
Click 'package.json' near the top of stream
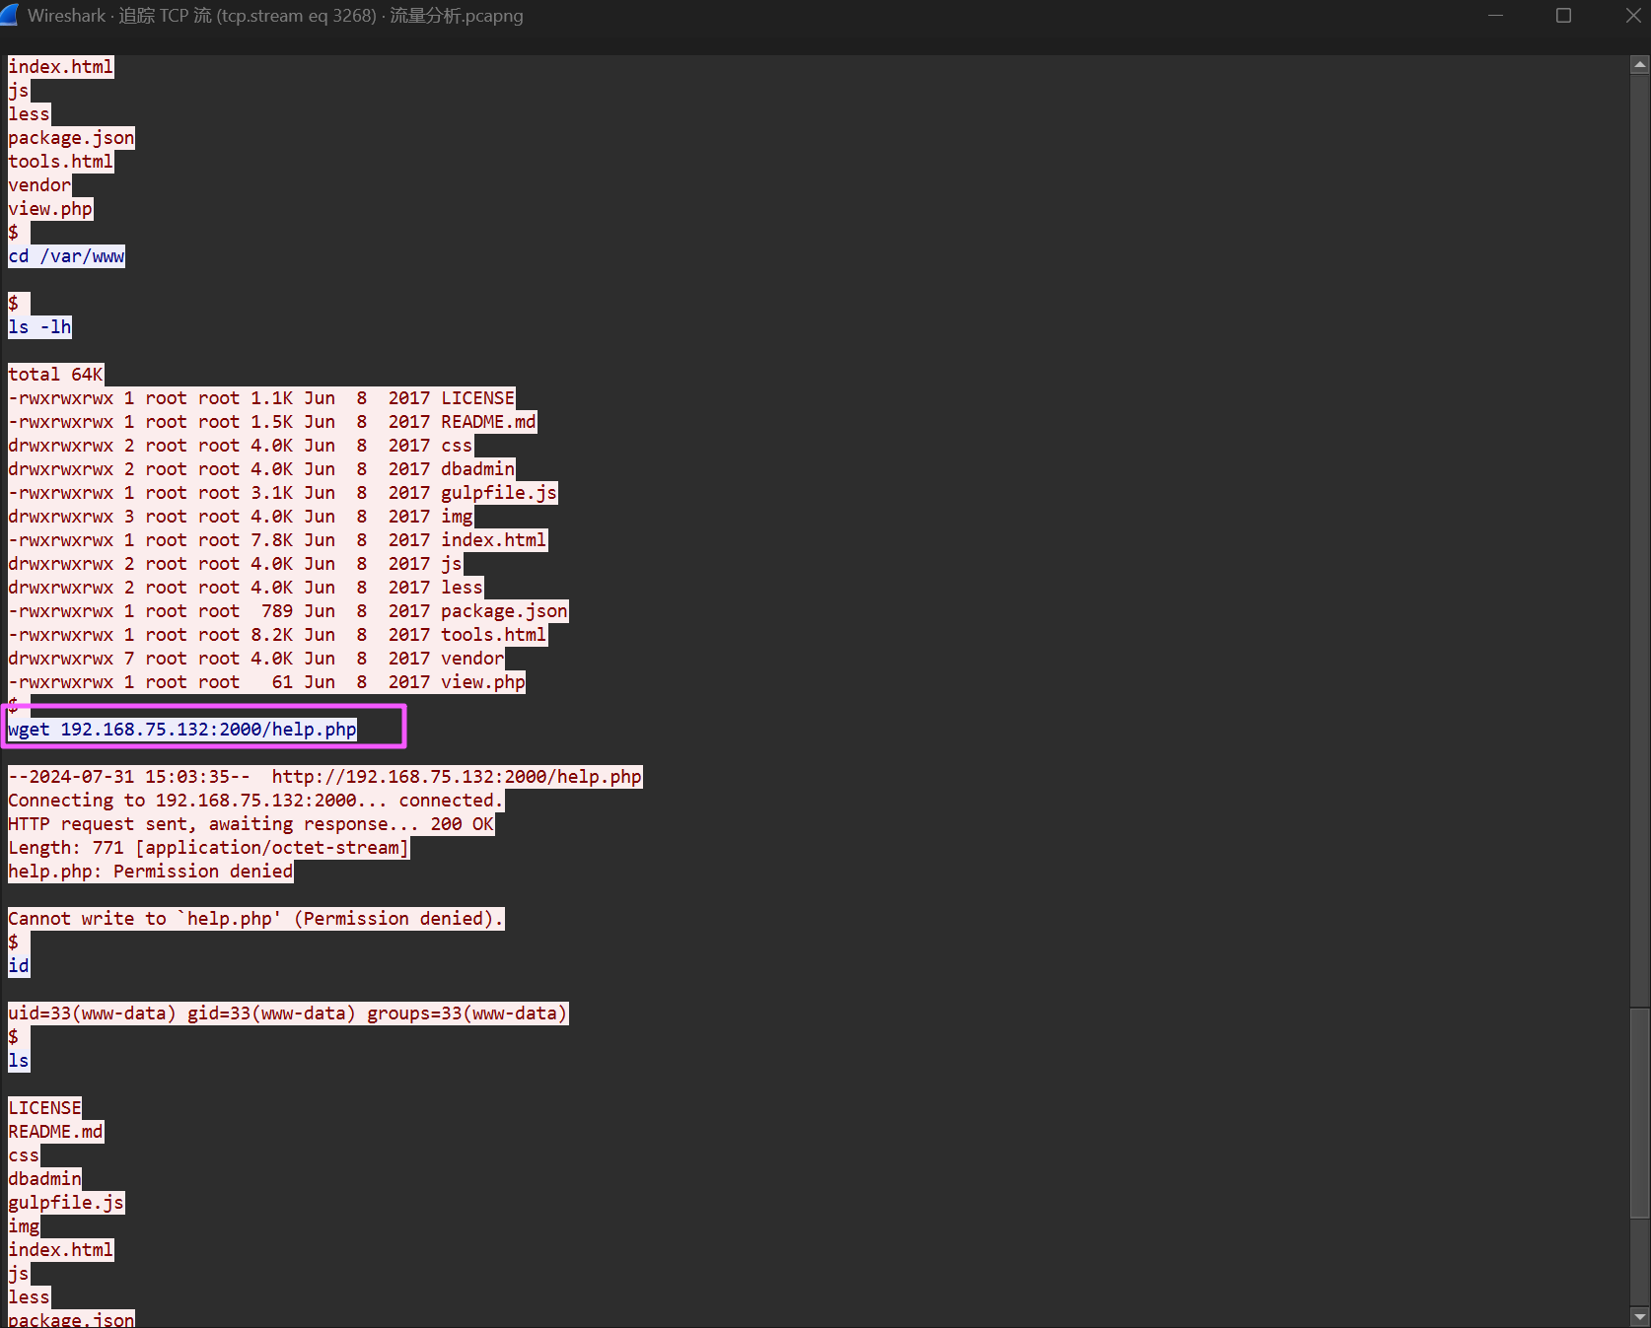pos(72,138)
